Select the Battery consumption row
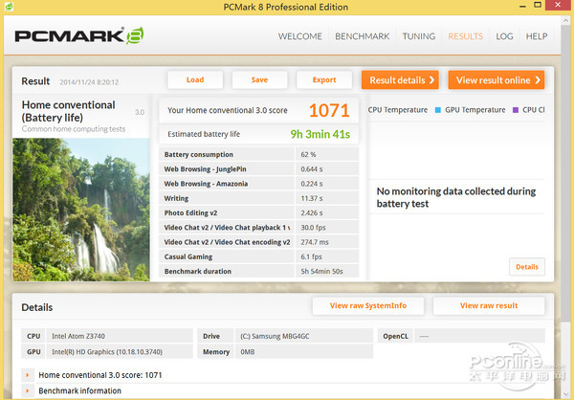Image resolution: width=574 pixels, height=400 pixels. click(259, 155)
